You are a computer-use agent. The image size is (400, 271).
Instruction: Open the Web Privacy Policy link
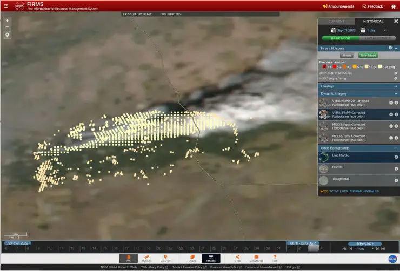point(154,267)
